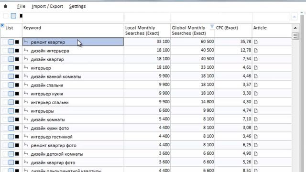Collapse panel with faded up-arrow button
The height and width of the screenshot is (172, 306).
(x=294, y=17)
